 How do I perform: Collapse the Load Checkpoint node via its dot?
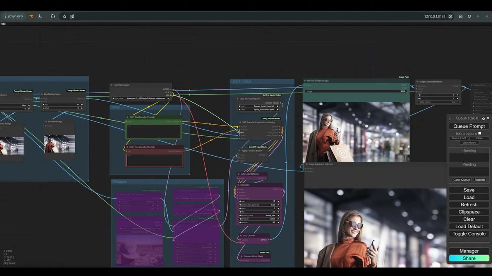pos(112,85)
